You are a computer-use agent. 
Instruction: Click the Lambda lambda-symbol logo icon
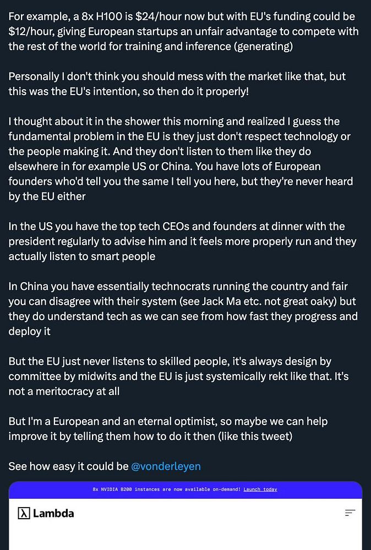pyautogui.click(x=23, y=513)
